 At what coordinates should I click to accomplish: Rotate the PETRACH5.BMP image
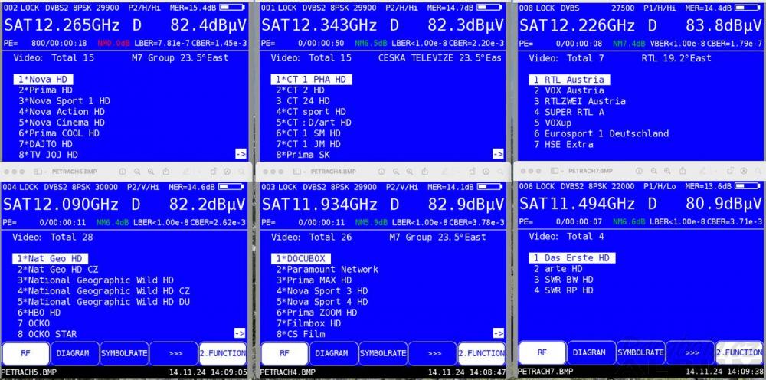[x=213, y=172]
